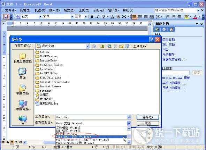Open the 工具 menu in menu bar

84,10
